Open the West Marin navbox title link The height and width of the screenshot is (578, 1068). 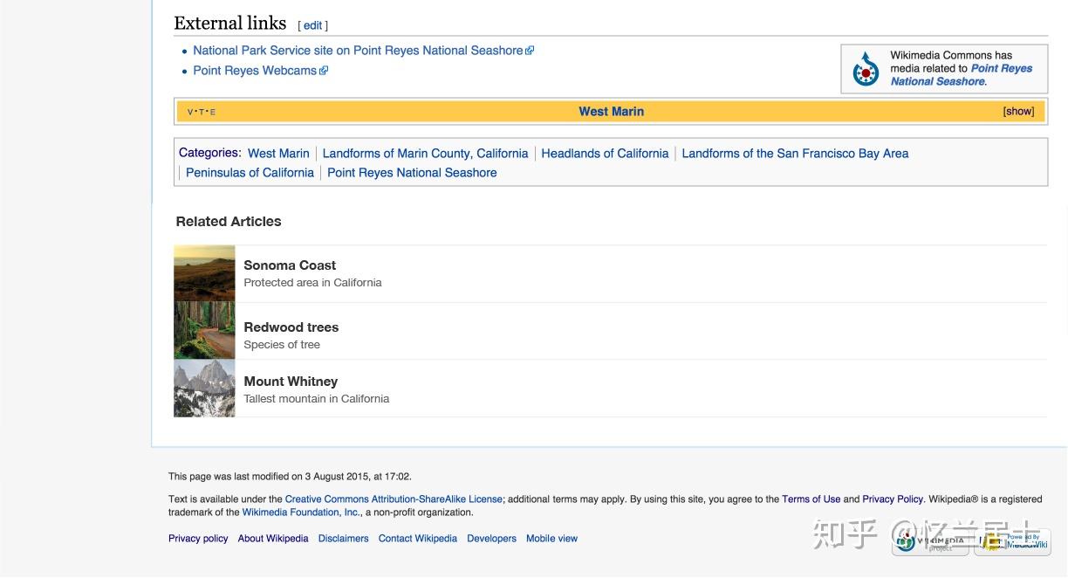(x=611, y=112)
